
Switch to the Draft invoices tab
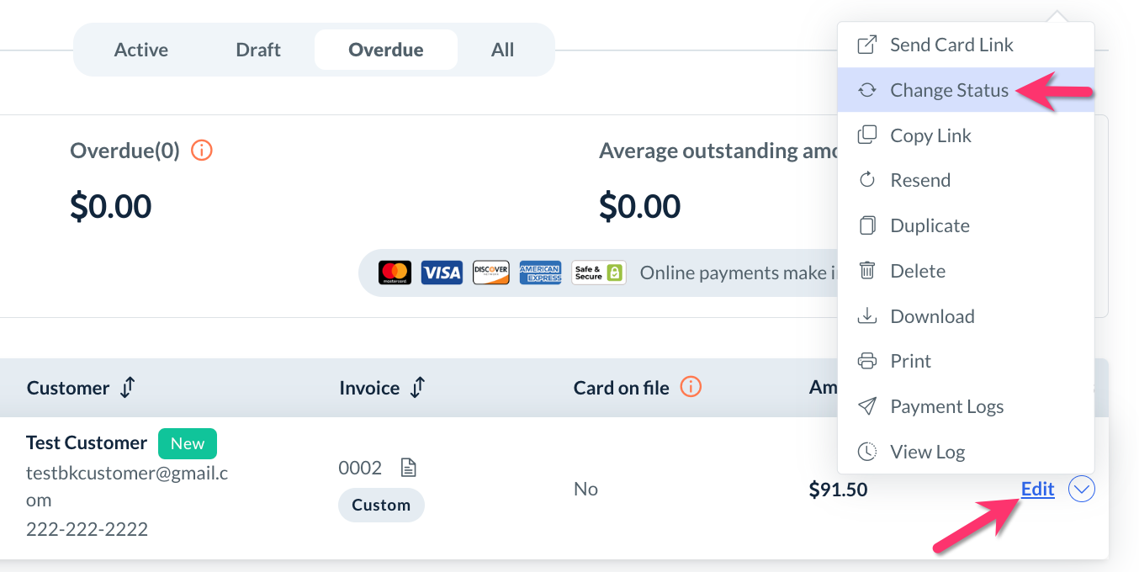point(258,50)
